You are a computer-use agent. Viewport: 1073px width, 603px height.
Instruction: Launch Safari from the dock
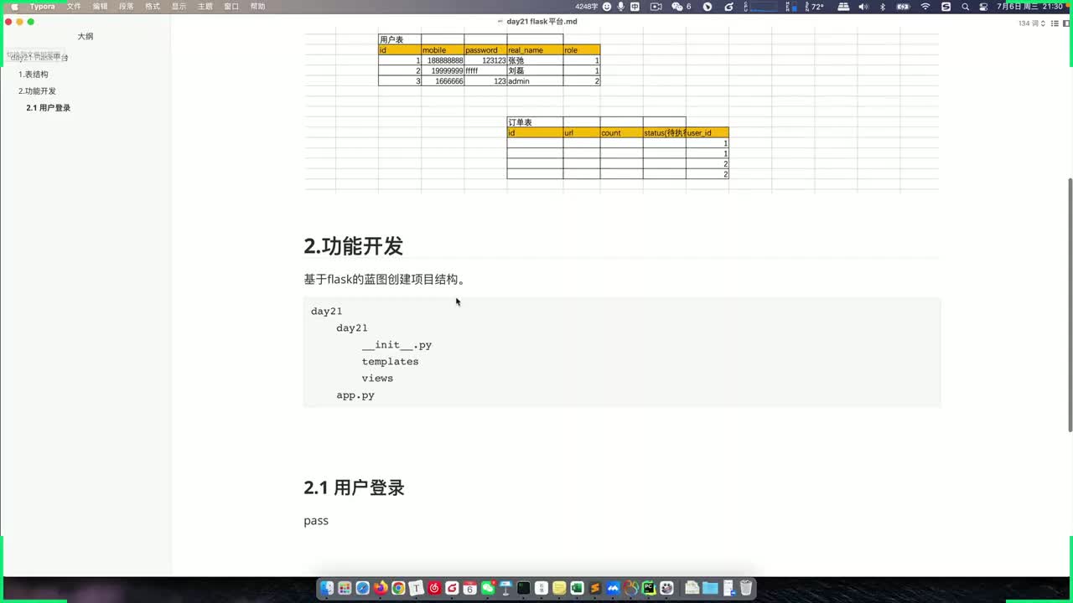[362, 588]
